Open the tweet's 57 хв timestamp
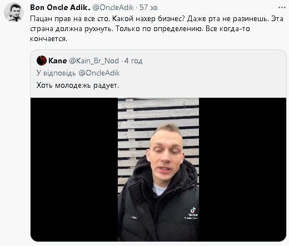Screen dimensions: 289x246 point(148,7)
